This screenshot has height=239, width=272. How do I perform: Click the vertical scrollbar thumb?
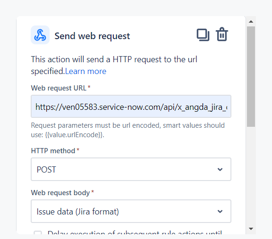coord(251,76)
